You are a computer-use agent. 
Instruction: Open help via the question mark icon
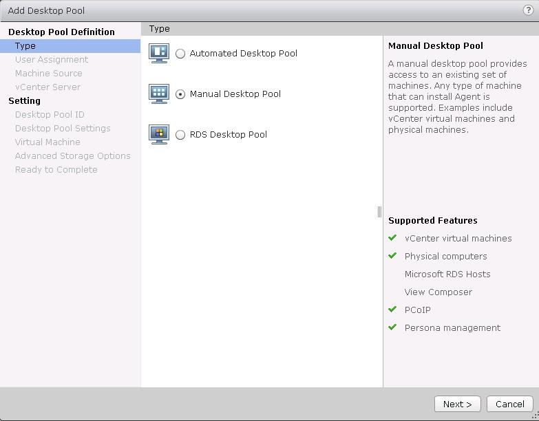(529, 10)
